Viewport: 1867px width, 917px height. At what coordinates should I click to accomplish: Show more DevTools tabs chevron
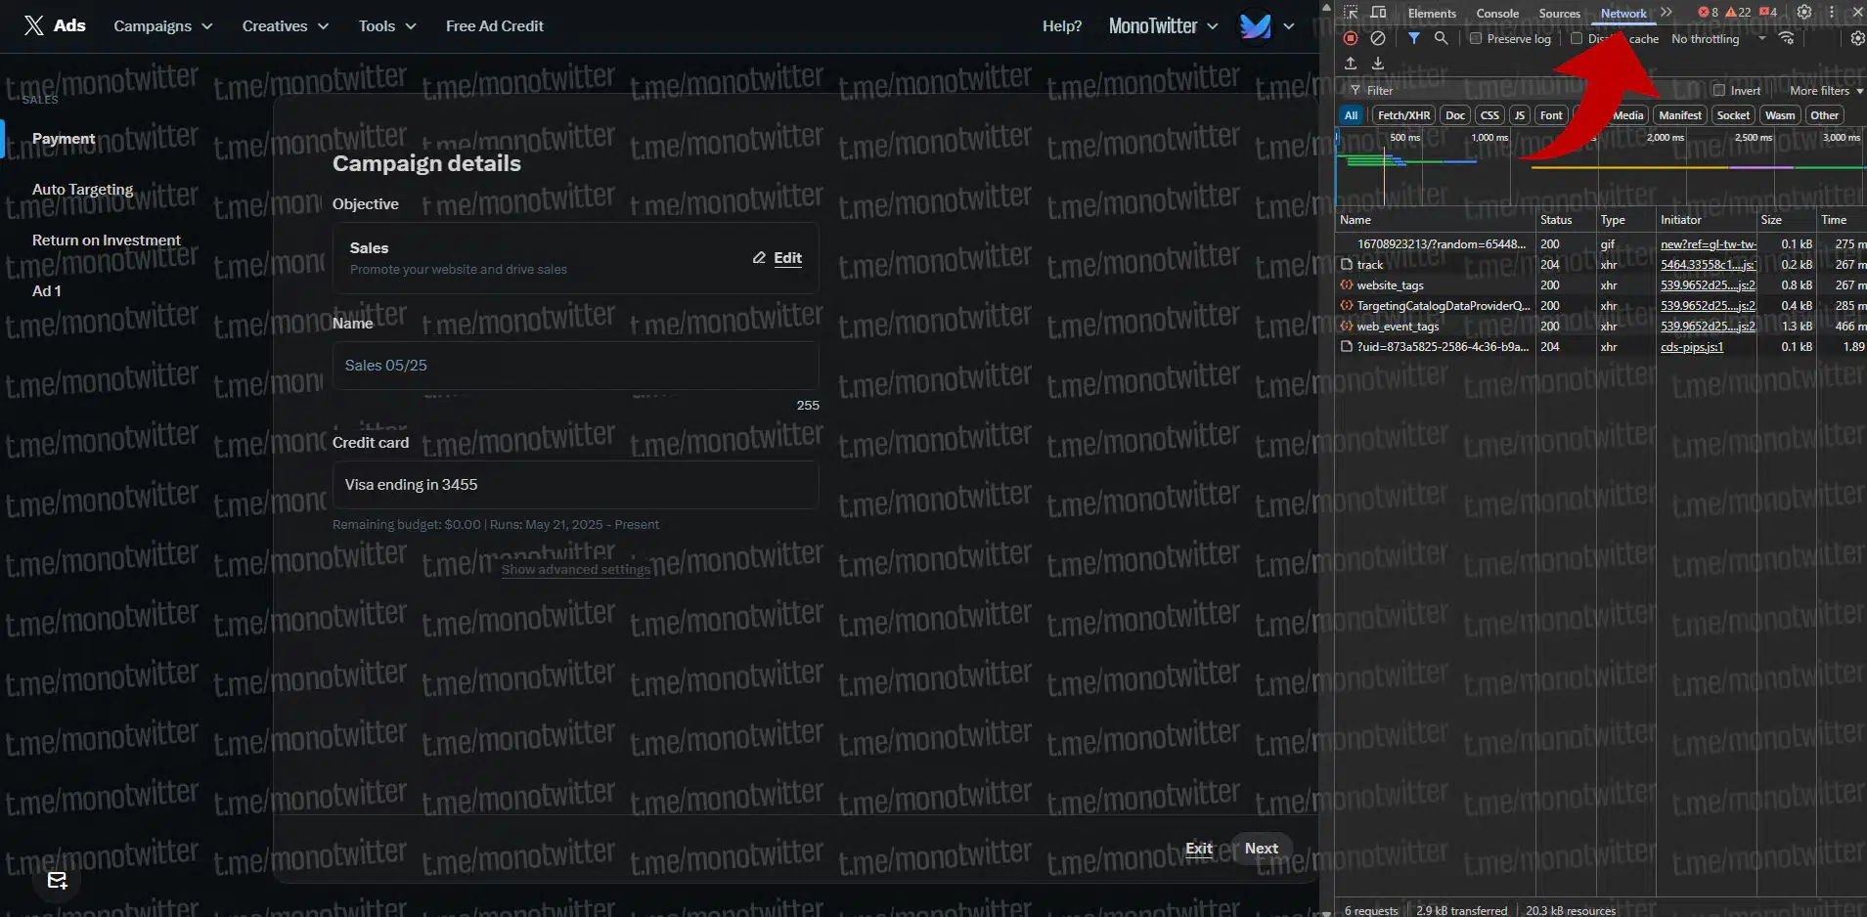(1667, 13)
